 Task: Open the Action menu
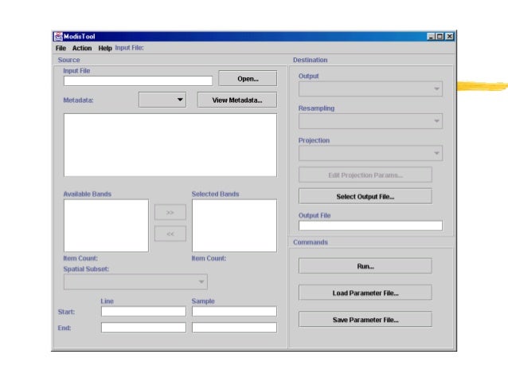click(x=82, y=48)
